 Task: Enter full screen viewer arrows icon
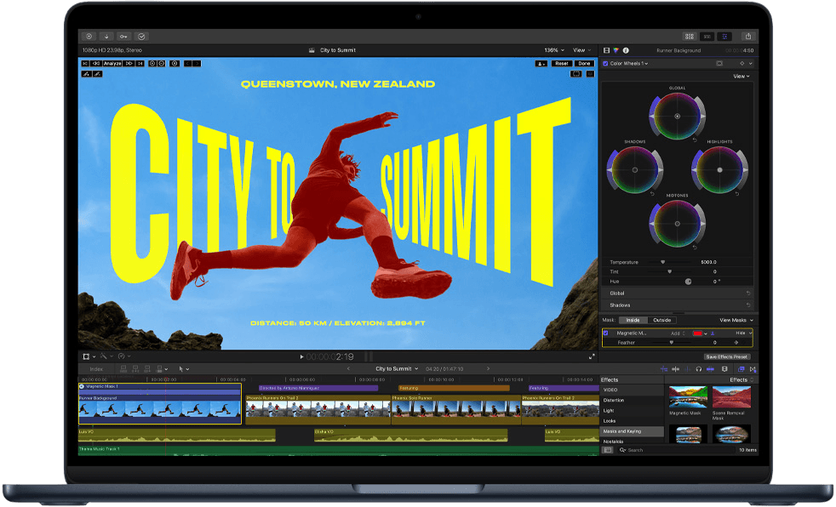(592, 356)
